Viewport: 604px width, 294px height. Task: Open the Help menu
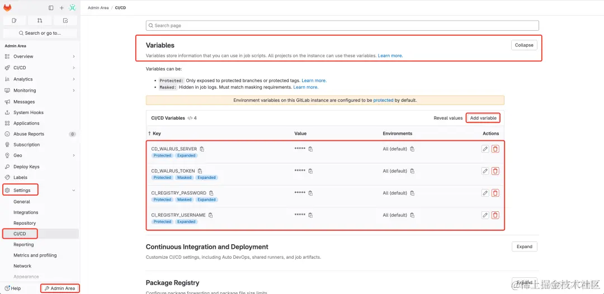pyautogui.click(x=13, y=288)
